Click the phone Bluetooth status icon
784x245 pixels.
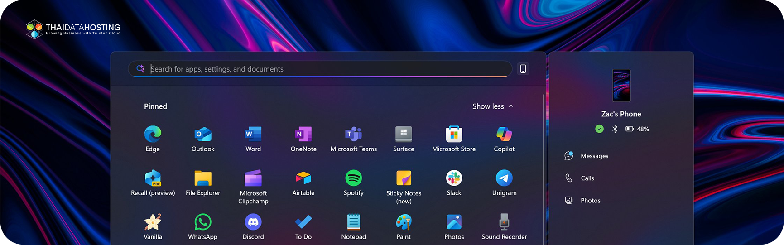pyautogui.click(x=615, y=129)
